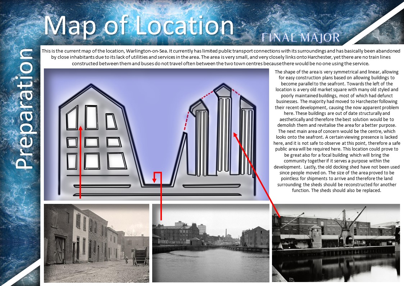Select the centre block in market square
Viewport: 404px width, 286px height.
click(91, 142)
